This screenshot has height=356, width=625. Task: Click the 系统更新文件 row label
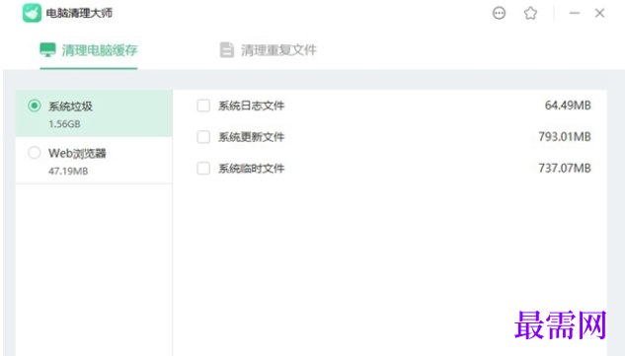click(x=251, y=137)
